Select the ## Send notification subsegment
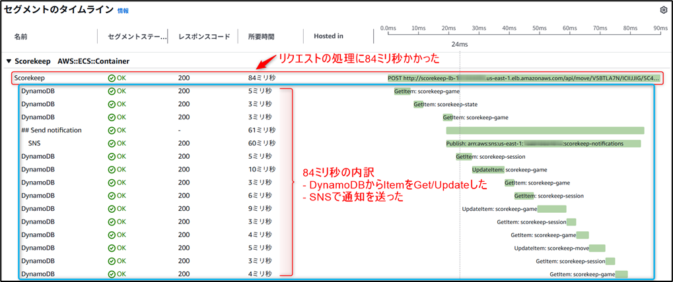This screenshot has width=673, height=282. click(x=51, y=130)
